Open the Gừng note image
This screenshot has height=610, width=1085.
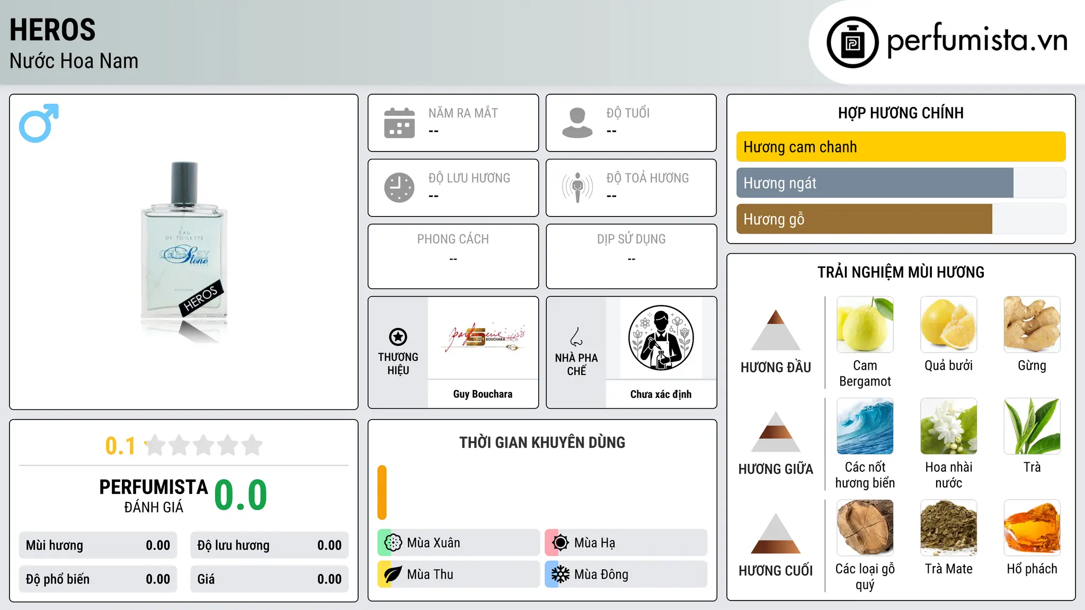coord(1032,325)
